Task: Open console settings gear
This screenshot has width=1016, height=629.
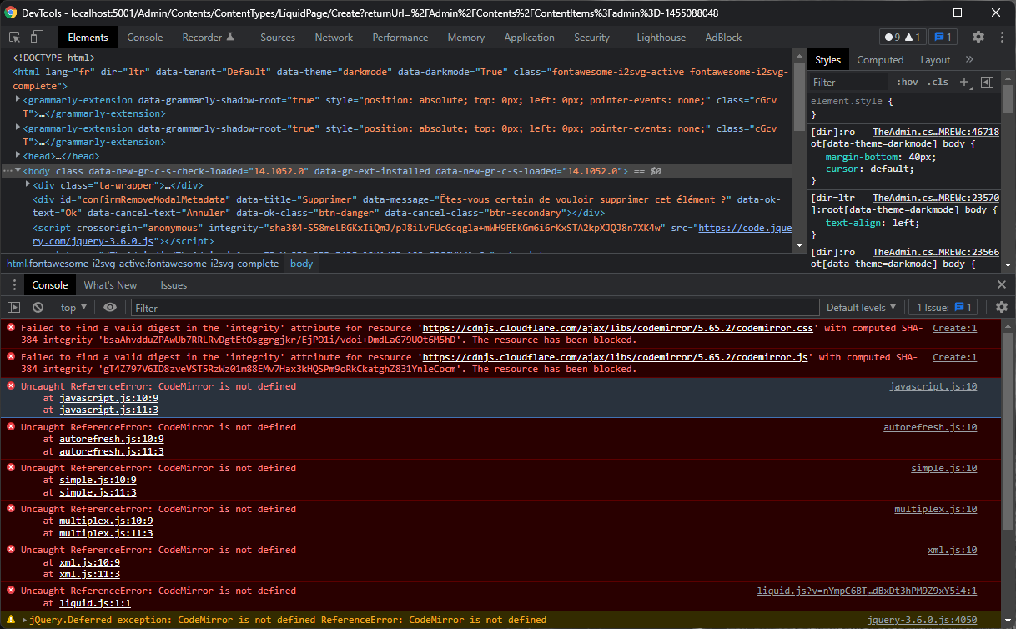Action: pyautogui.click(x=1001, y=307)
